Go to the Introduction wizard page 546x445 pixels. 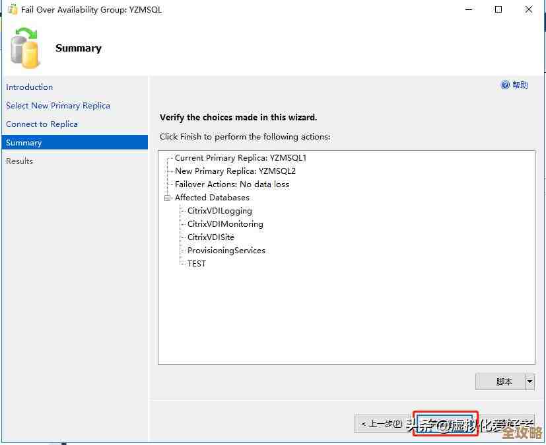[x=30, y=87]
